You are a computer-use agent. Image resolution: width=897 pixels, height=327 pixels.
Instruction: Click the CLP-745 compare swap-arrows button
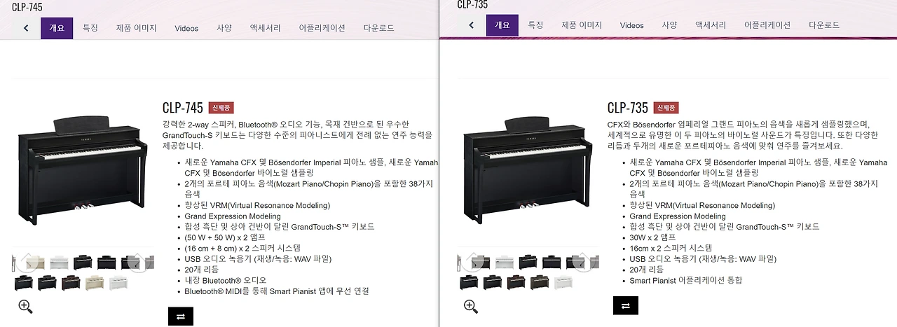pos(180,316)
